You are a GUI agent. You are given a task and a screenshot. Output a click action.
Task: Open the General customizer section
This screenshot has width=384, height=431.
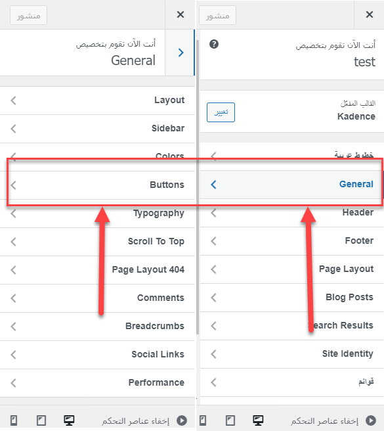pyautogui.click(x=291, y=184)
